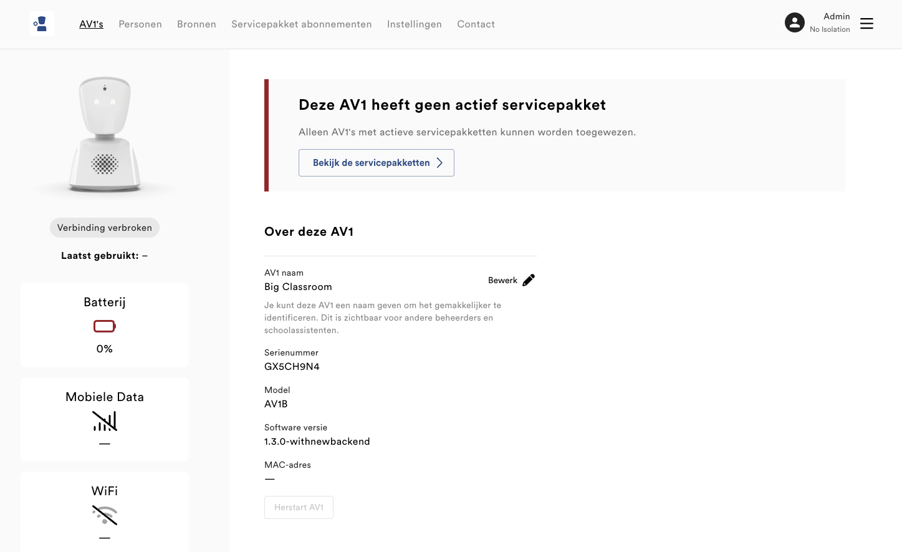The width and height of the screenshot is (902, 552).
Task: Click the warning heading about servicepakket
Action: 452,105
